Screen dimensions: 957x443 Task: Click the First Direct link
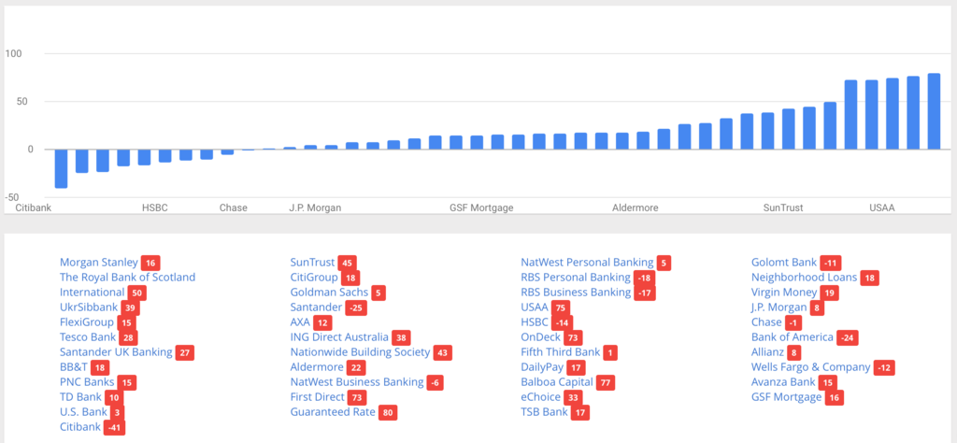[318, 396]
